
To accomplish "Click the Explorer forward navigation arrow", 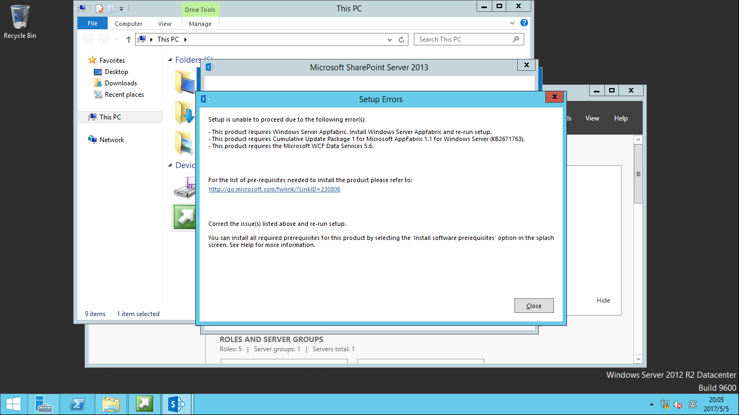I will (x=104, y=39).
